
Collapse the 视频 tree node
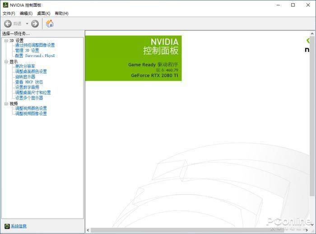click(6, 104)
